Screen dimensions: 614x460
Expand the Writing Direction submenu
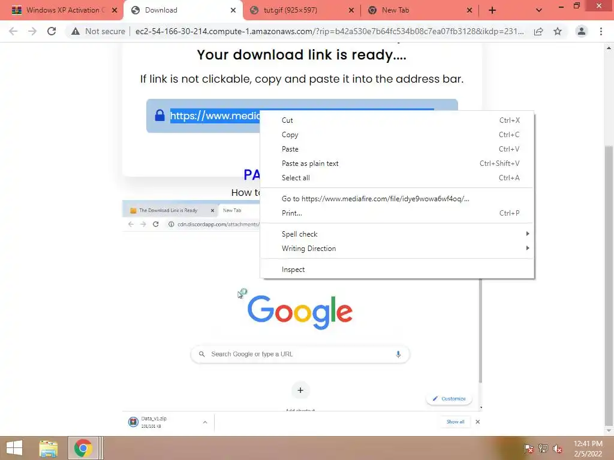[397, 249]
